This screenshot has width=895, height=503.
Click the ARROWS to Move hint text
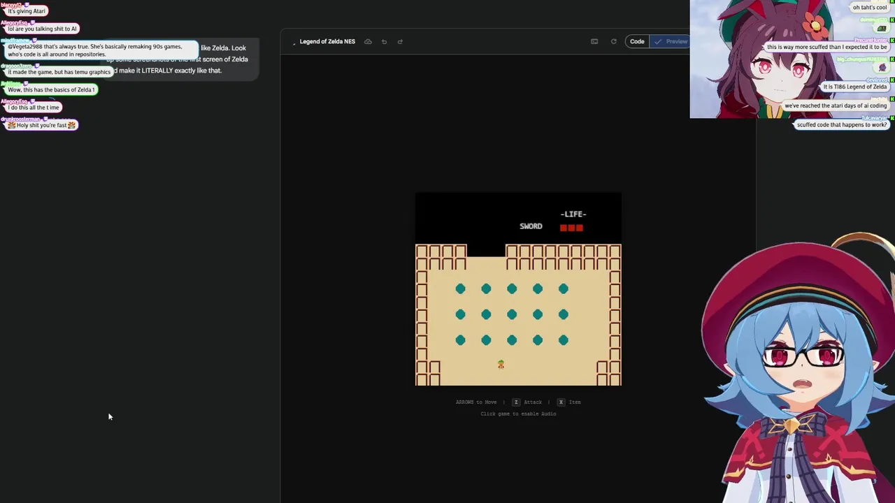(x=475, y=402)
